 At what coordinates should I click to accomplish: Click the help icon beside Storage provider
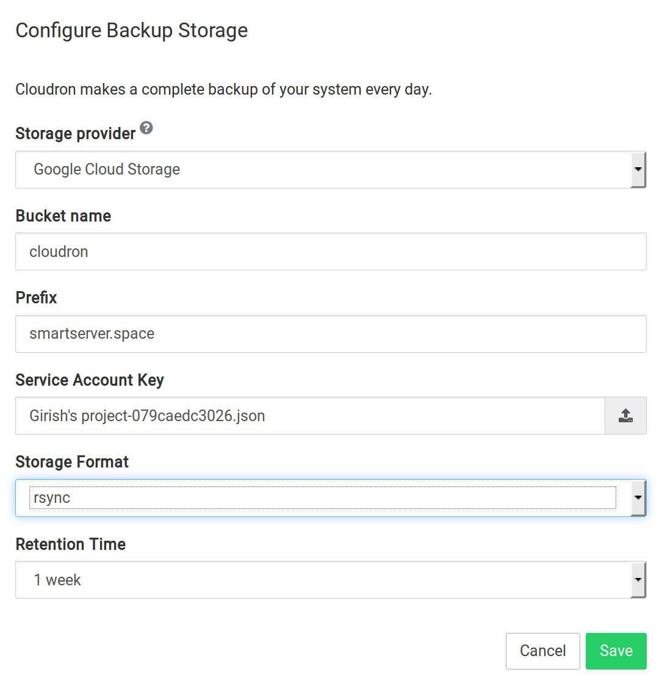(146, 128)
